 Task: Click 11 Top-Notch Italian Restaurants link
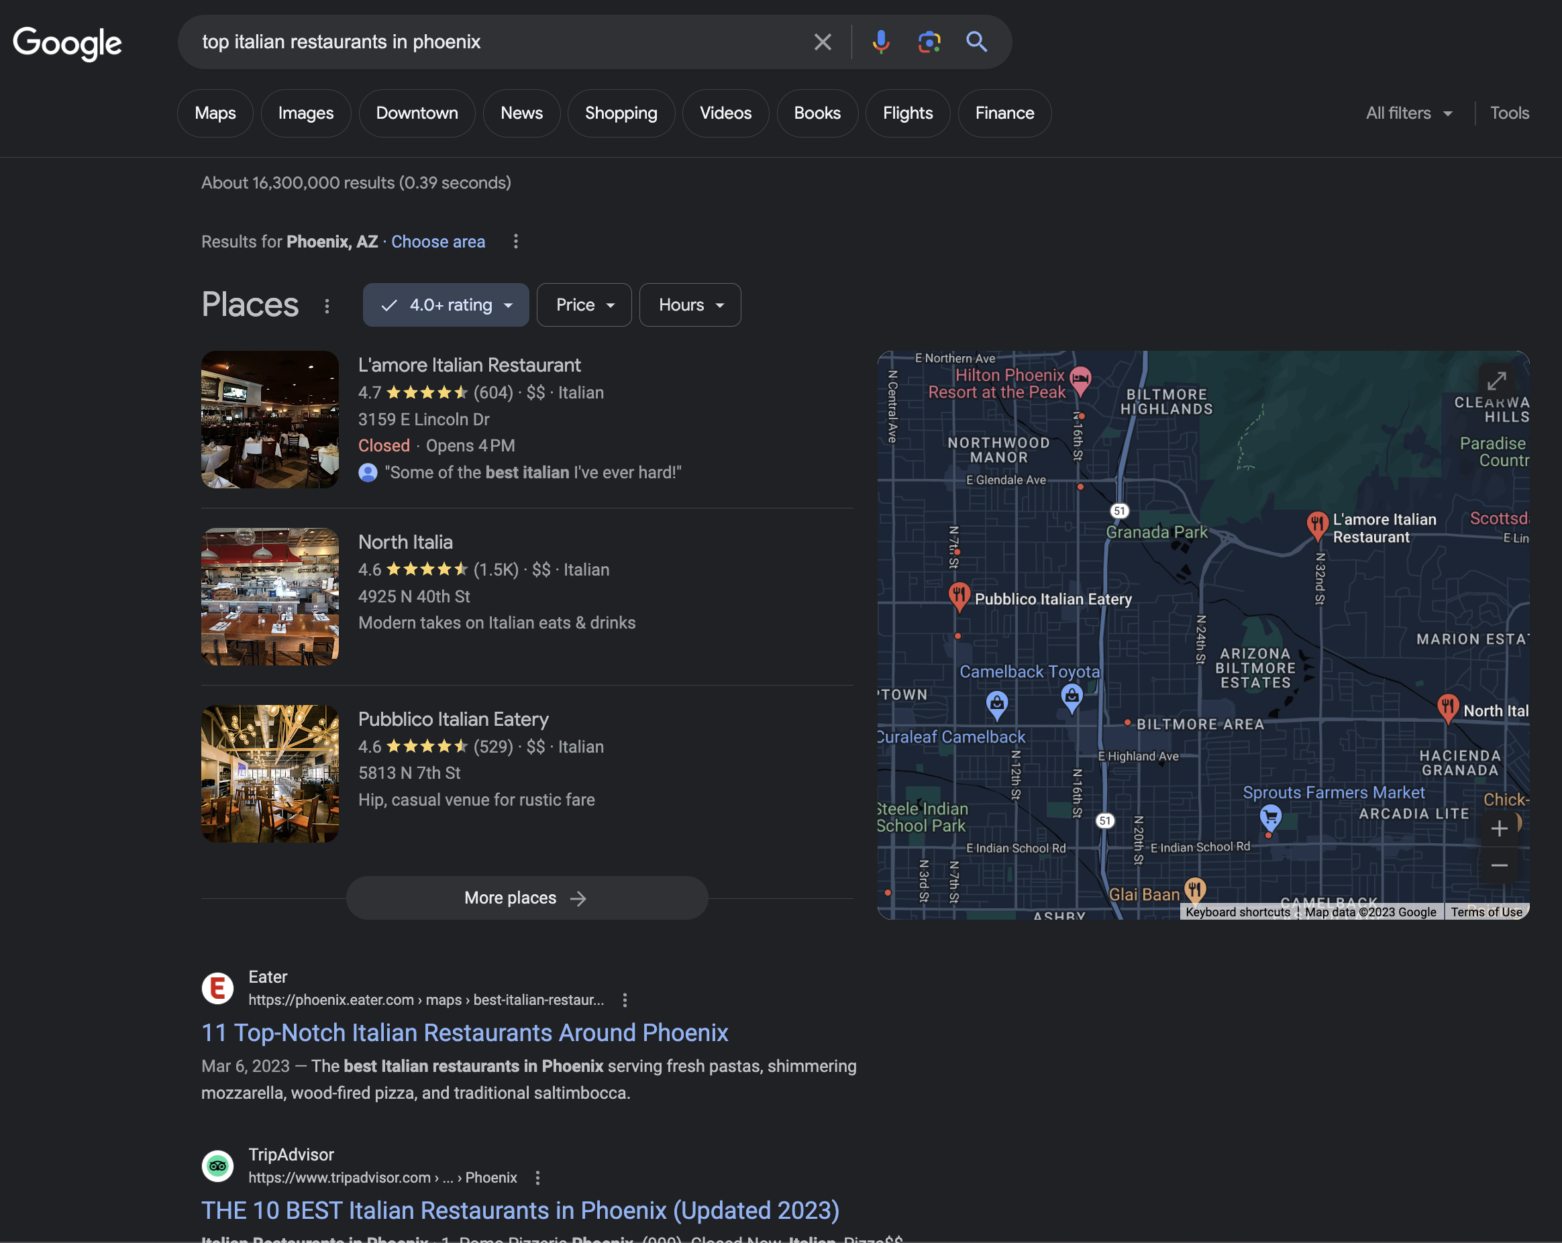(x=466, y=1030)
